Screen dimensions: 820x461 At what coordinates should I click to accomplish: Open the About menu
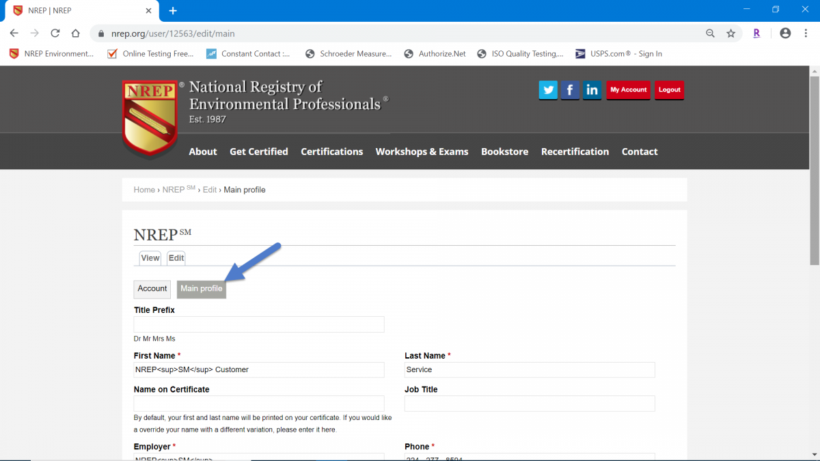(203, 152)
